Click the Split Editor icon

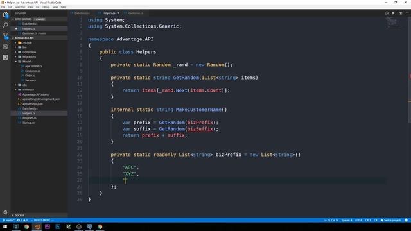pyautogui.click(x=400, y=13)
